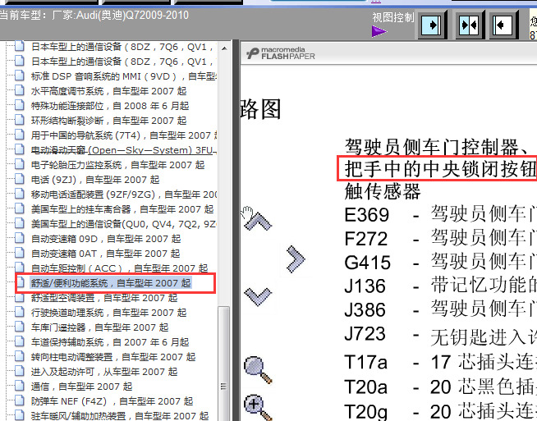Screen dimensions: 537x421
Task: Click the purple arrow under 视图控制
Action: pyautogui.click(x=379, y=32)
